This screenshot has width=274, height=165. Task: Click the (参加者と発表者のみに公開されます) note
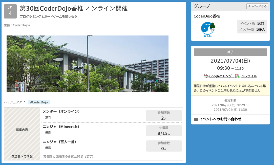(x=68, y=156)
